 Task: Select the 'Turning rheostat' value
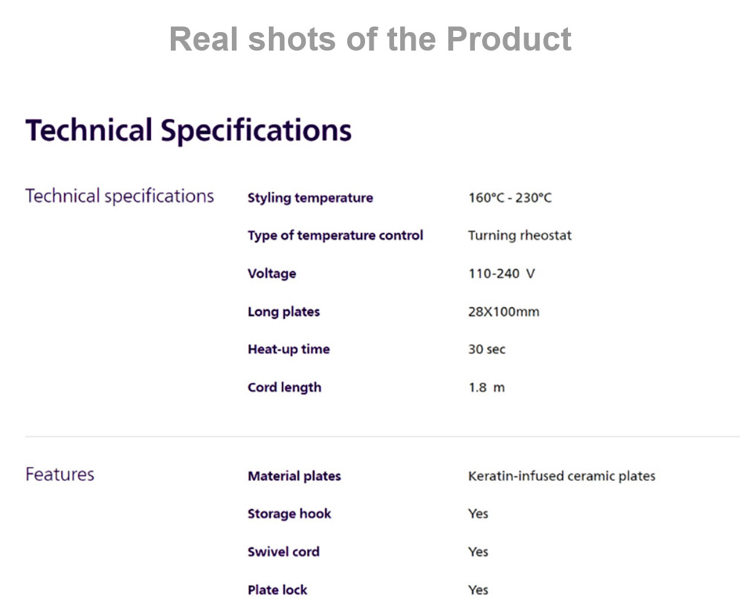[x=520, y=236]
